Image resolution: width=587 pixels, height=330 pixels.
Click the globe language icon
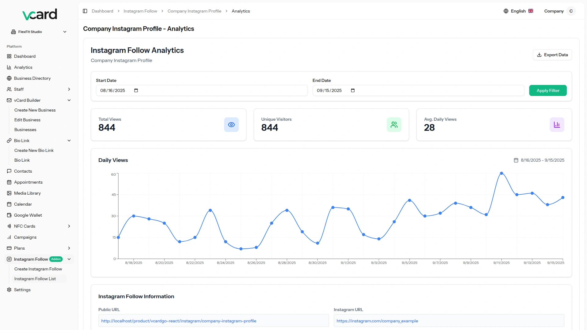coord(506,11)
